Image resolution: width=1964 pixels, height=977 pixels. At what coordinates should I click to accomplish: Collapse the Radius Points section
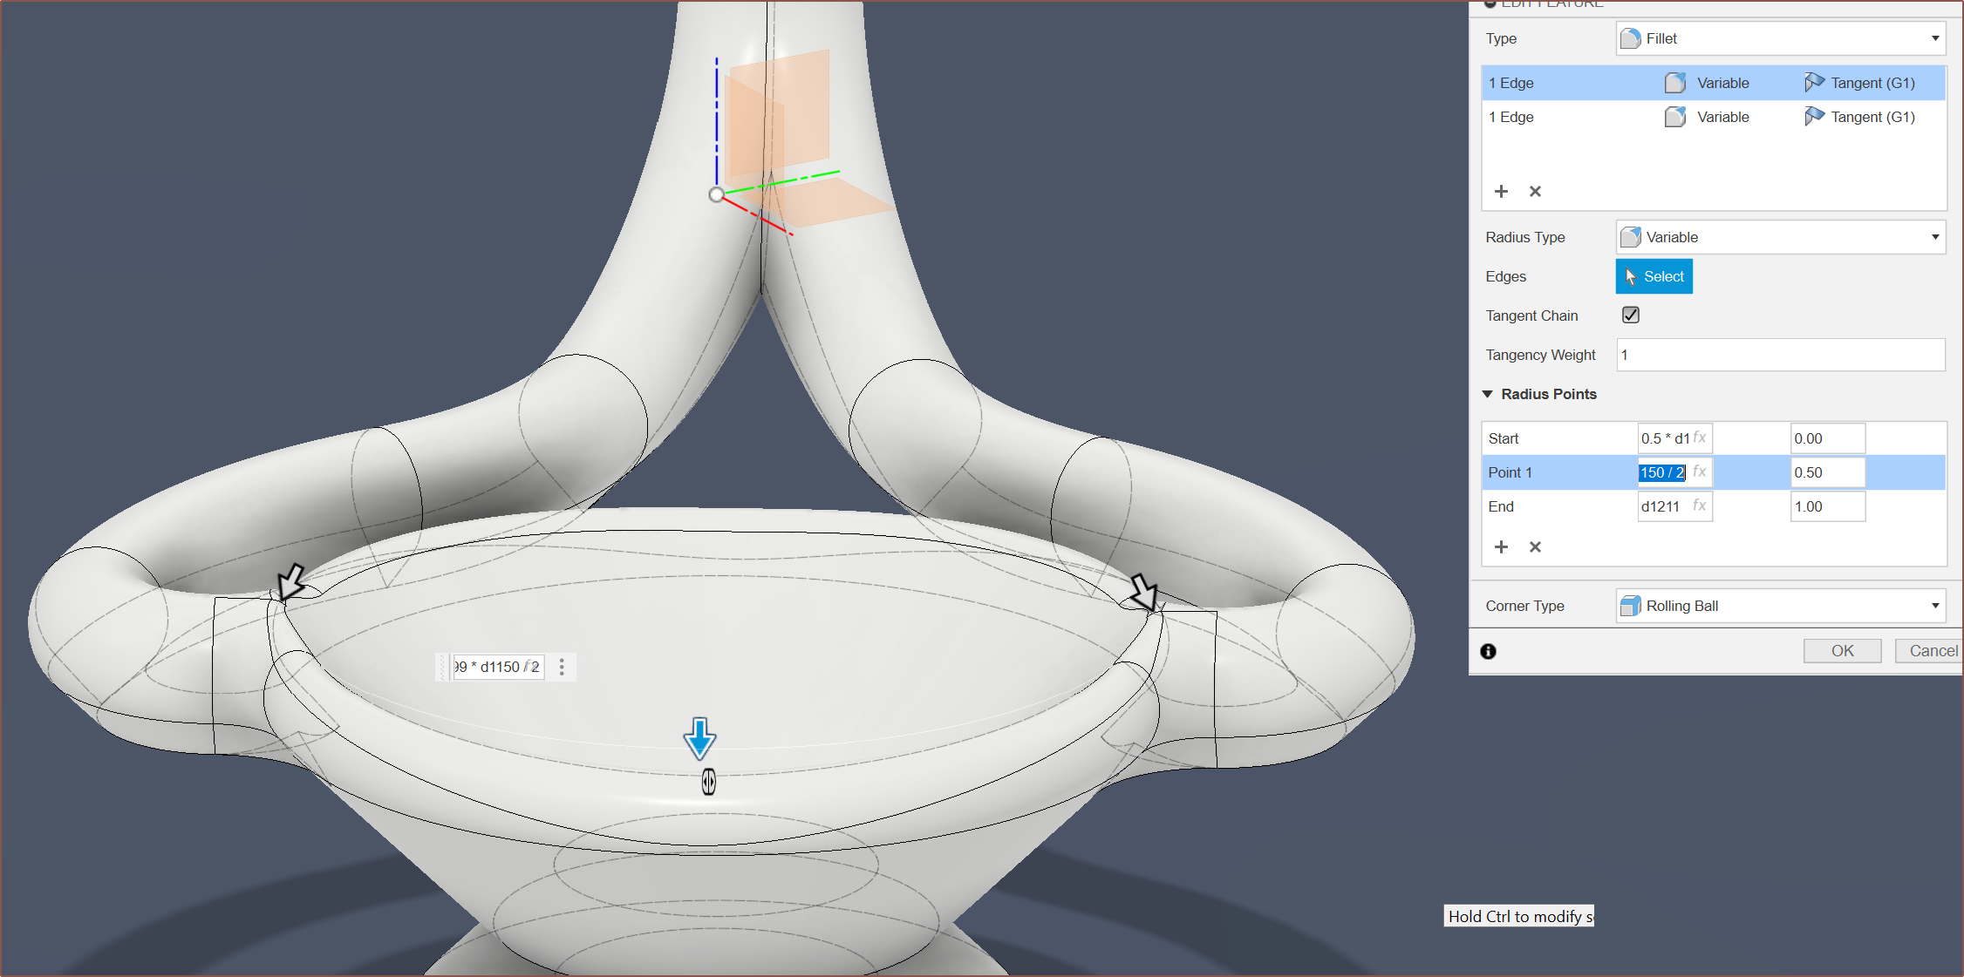[x=1488, y=394]
